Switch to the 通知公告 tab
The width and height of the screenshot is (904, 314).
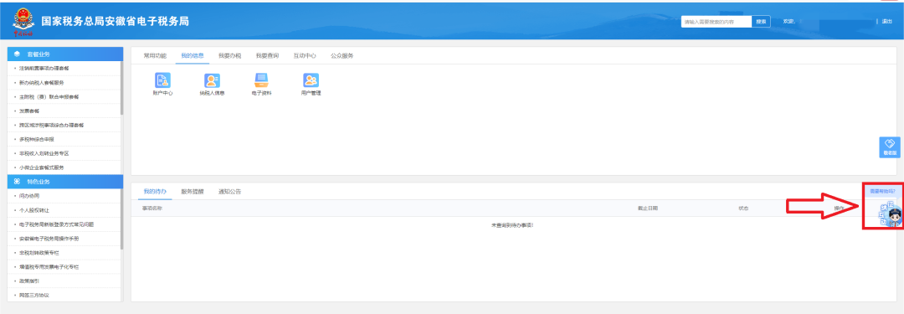point(229,192)
